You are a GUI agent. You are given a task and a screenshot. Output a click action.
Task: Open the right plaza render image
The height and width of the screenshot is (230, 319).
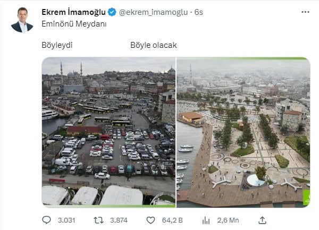tap(244, 132)
